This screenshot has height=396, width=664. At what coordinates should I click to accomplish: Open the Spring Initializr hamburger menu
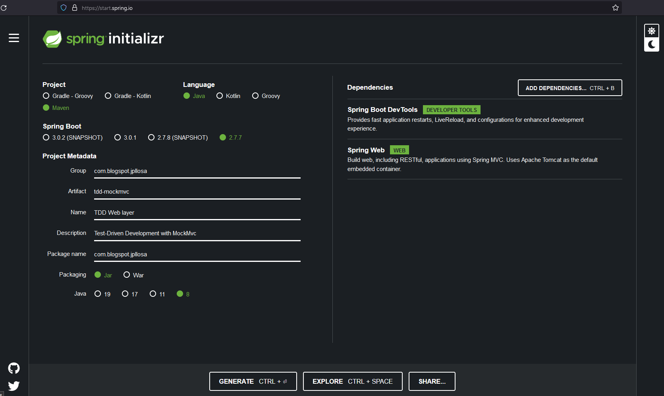point(14,38)
